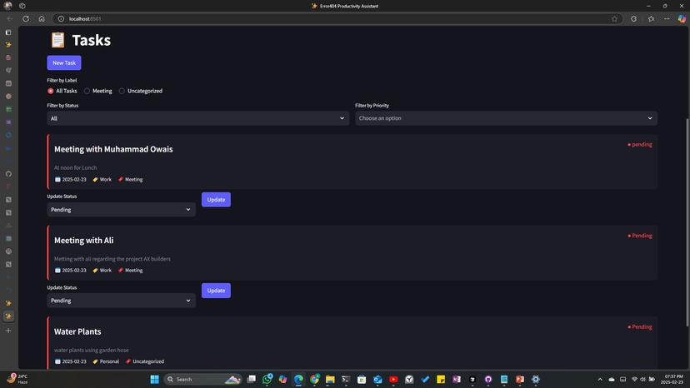Open WhatsApp from the taskbar

coord(267,380)
